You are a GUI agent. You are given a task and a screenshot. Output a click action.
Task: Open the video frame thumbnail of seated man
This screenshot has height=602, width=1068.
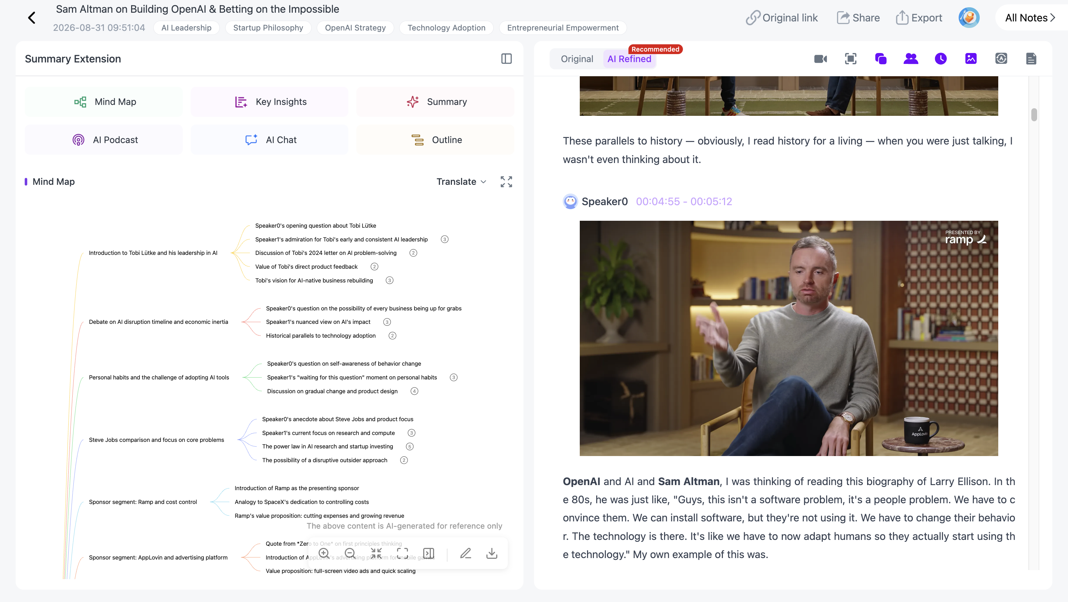click(789, 338)
